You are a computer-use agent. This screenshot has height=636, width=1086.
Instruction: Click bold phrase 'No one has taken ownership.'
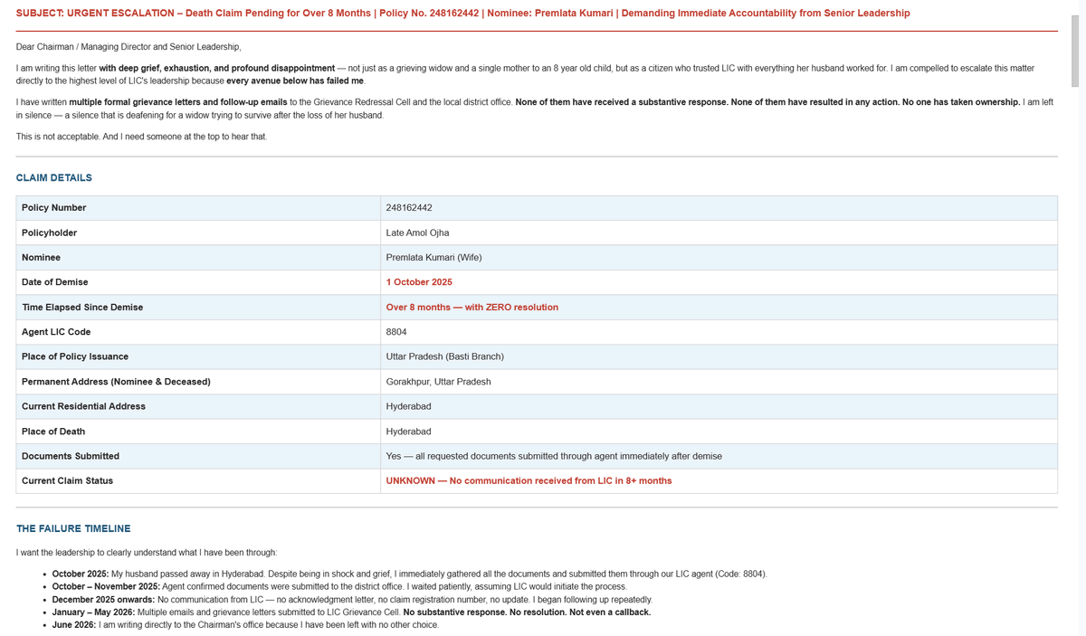961,103
